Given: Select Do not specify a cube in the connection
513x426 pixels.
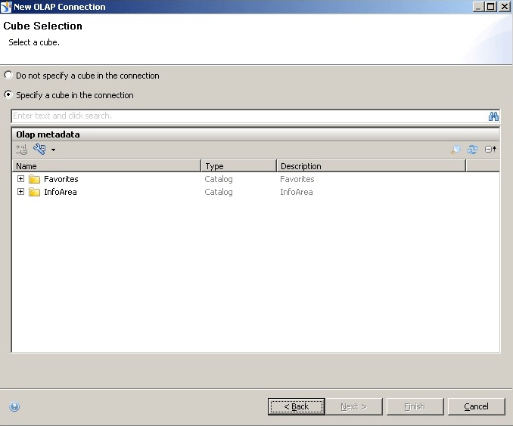Looking at the screenshot, I should (8, 75).
